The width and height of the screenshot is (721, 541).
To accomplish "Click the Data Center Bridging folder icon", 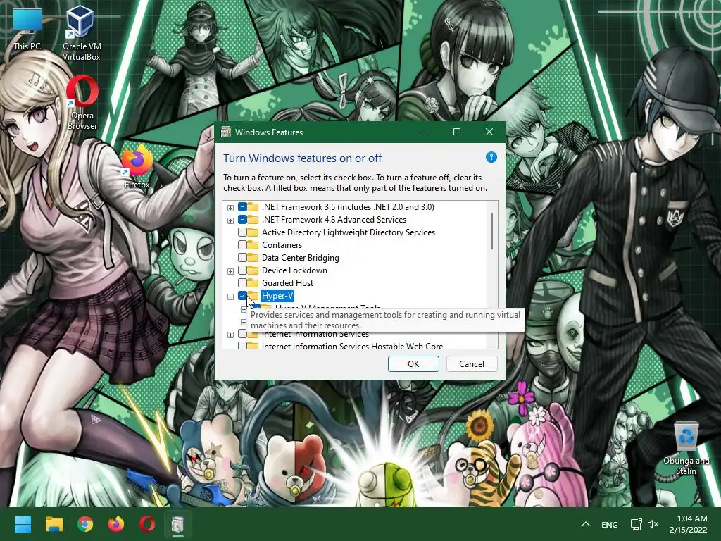I will 253,258.
